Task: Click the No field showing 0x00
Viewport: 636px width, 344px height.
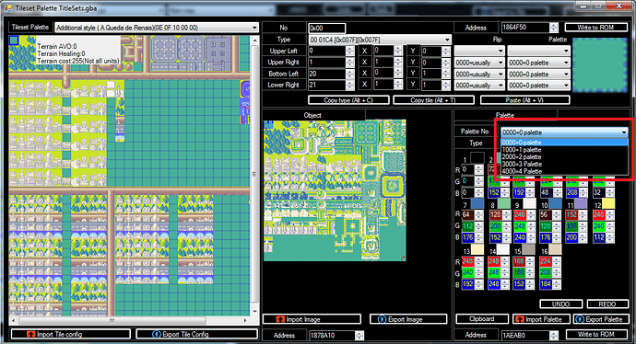Action: pos(327,28)
